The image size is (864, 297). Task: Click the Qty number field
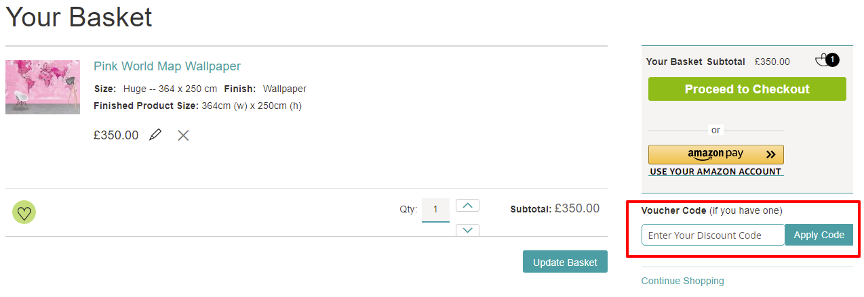(x=435, y=210)
